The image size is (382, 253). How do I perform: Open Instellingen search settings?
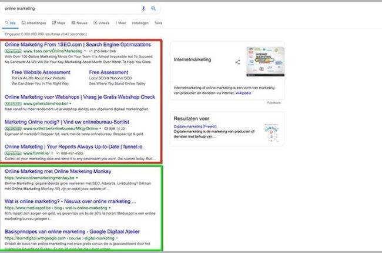coord(140,23)
